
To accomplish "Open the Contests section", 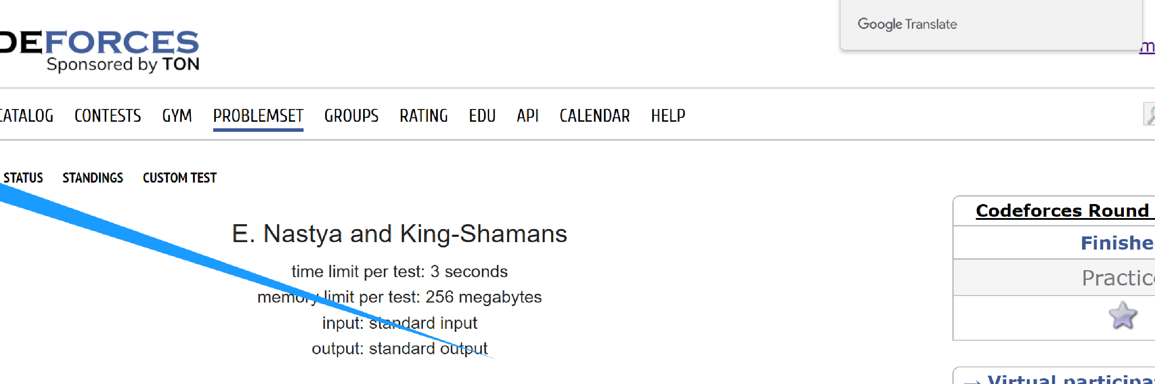I will click(107, 116).
